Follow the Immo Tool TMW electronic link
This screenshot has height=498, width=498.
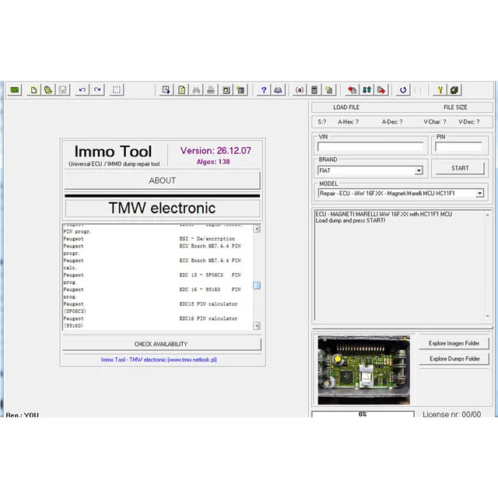(x=159, y=359)
